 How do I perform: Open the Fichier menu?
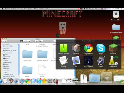point(13,9)
